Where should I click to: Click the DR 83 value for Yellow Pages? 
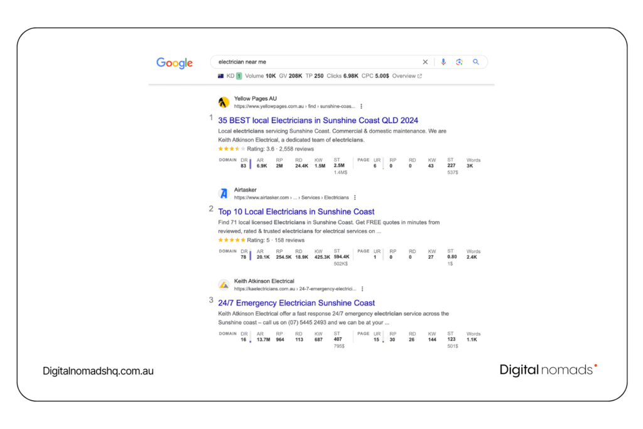[x=243, y=166]
